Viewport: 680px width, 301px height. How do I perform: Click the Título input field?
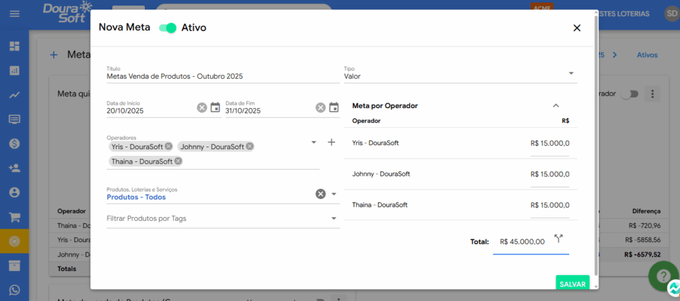tap(222, 76)
